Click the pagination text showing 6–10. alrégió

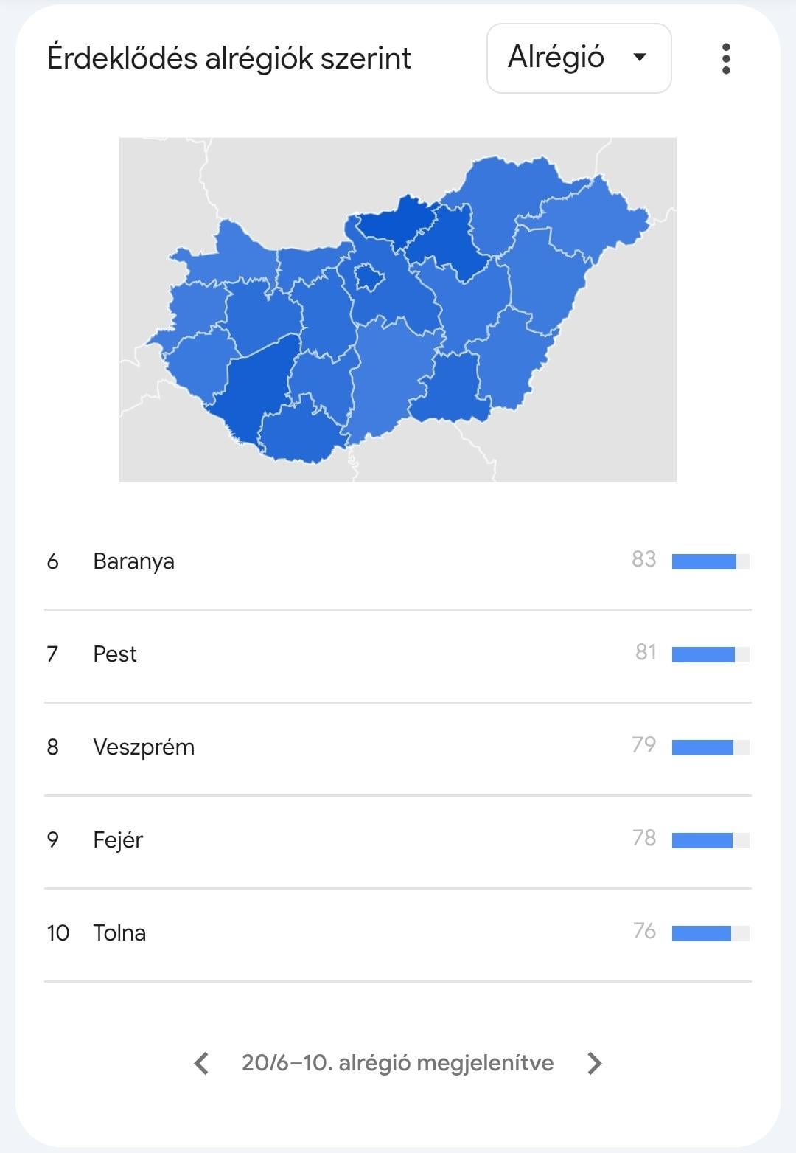point(397,1063)
